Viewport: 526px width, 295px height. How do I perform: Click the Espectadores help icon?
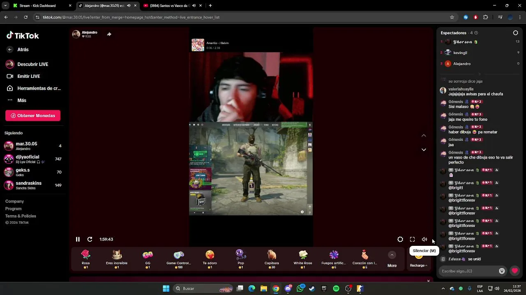pos(476,33)
